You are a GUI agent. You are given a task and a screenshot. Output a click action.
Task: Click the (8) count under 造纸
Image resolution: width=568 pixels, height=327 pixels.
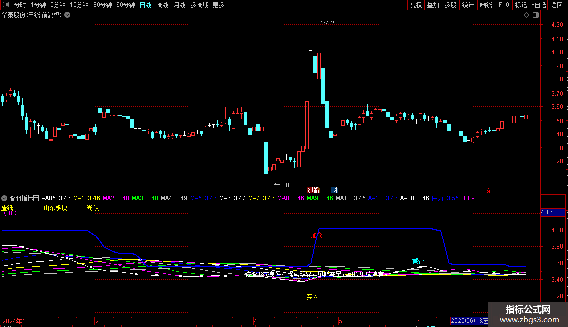(x=10, y=213)
